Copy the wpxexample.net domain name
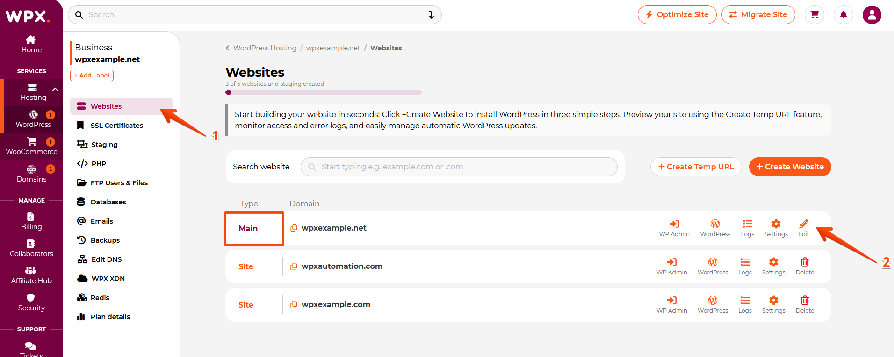 pyautogui.click(x=294, y=228)
